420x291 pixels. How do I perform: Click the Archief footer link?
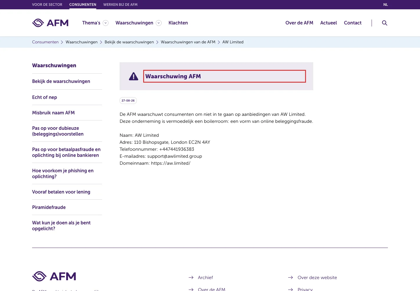[205, 278]
